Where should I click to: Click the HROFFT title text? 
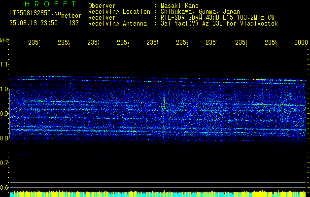pos(51,4)
